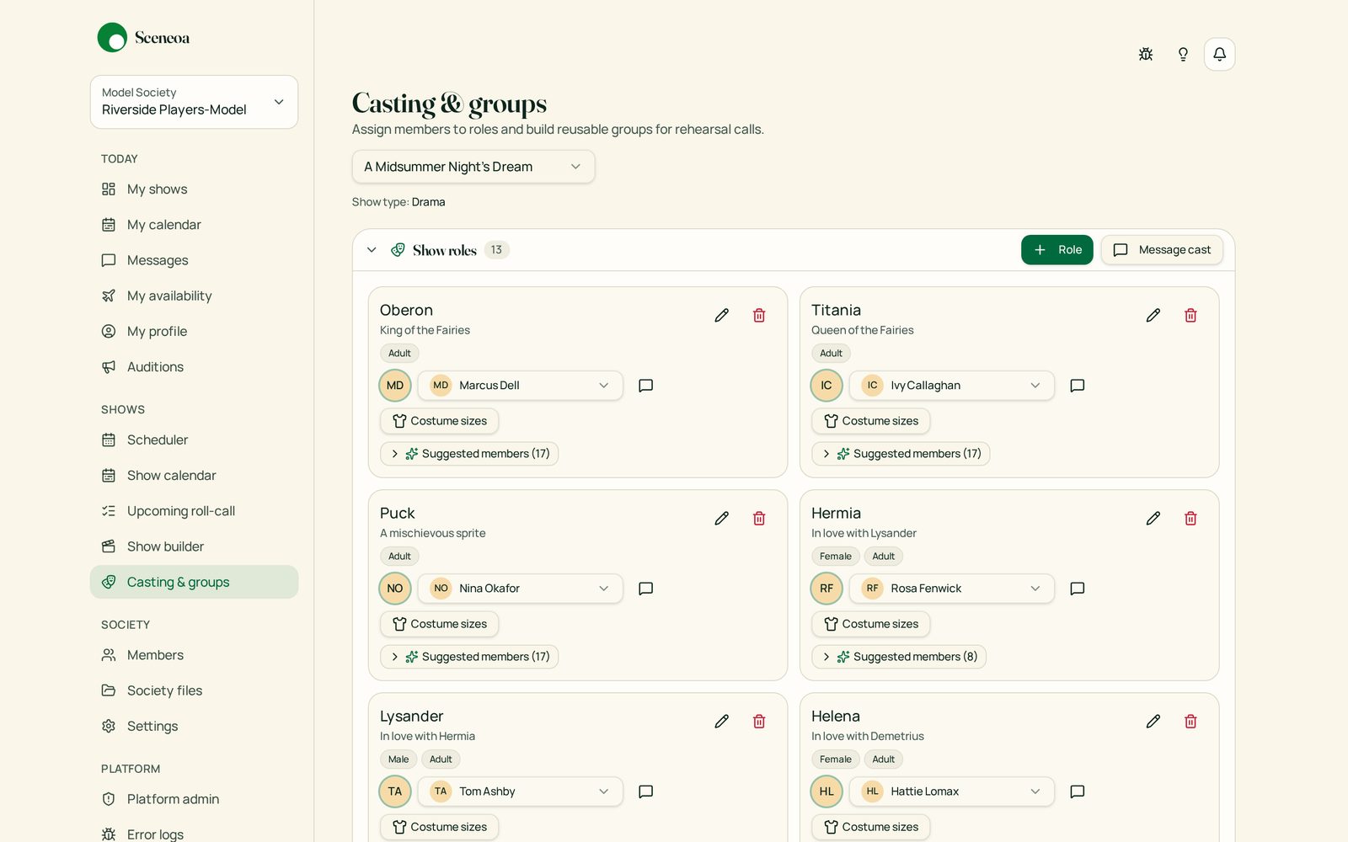Click the lightbulb tips icon

[1183, 54]
